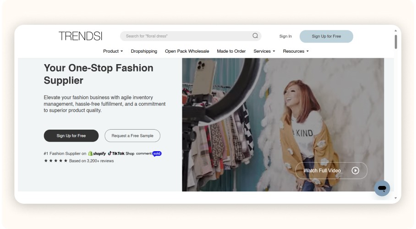Open the Dropshipping page
Viewport: 416px width, 229px height.
(144, 51)
